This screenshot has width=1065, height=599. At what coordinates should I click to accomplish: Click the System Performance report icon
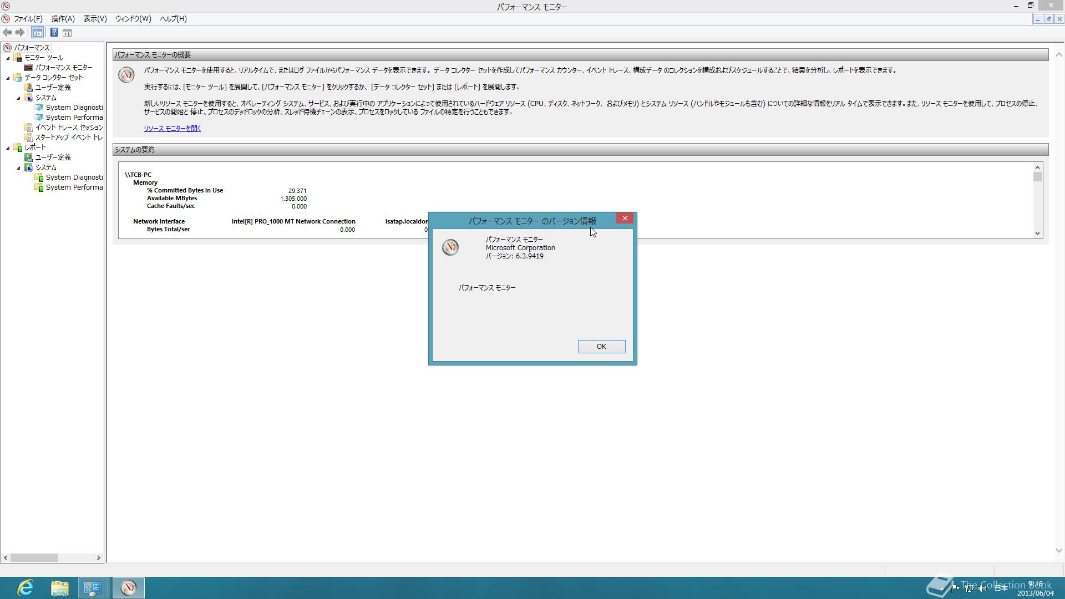tap(39, 187)
